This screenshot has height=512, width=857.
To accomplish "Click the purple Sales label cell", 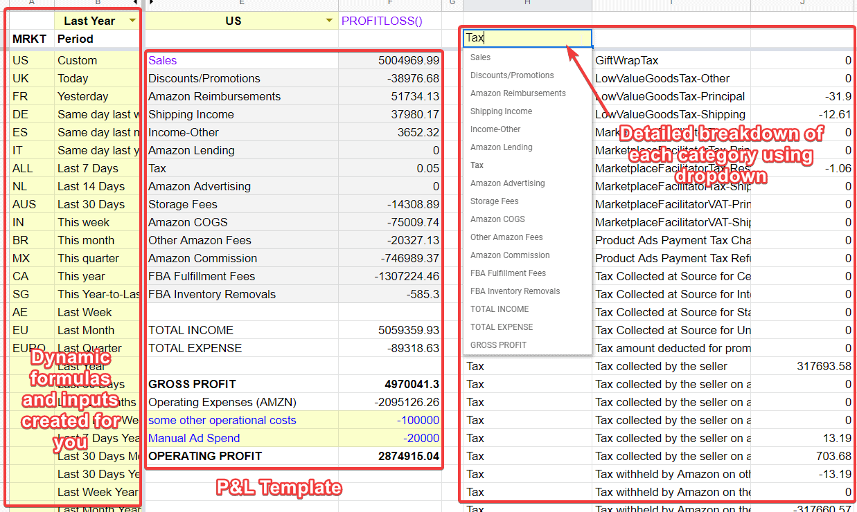I will click(163, 60).
